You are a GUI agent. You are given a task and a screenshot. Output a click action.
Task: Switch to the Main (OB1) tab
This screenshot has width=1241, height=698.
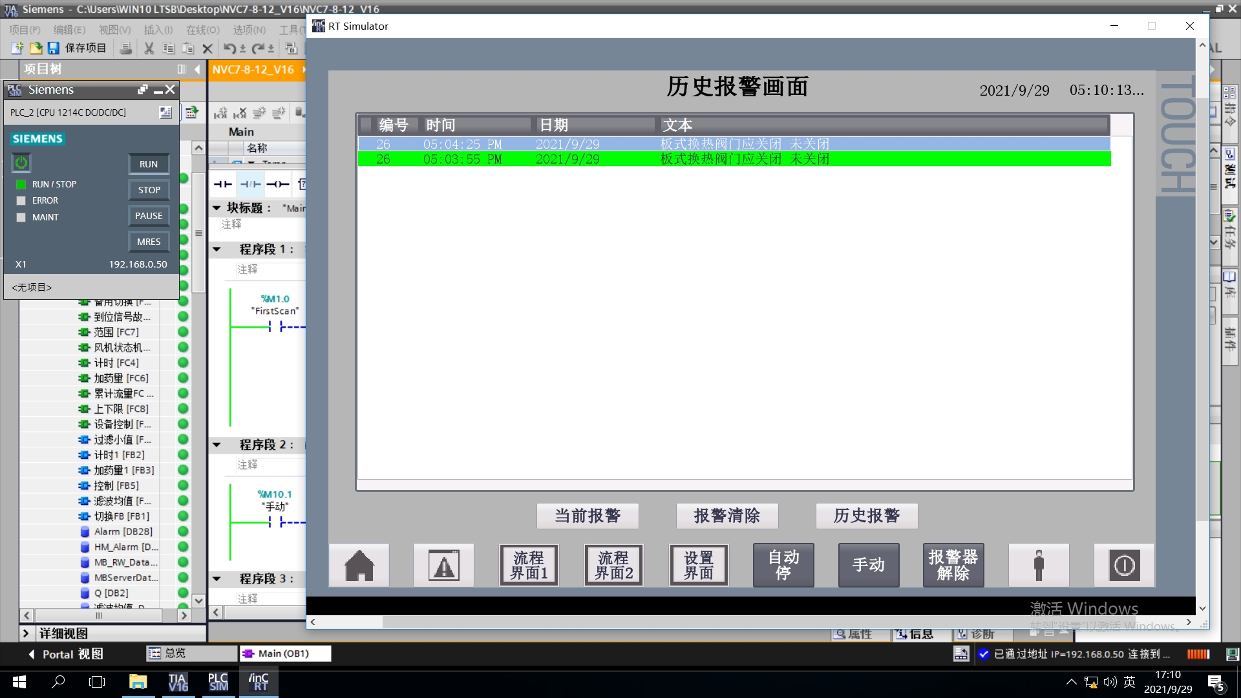tap(284, 653)
